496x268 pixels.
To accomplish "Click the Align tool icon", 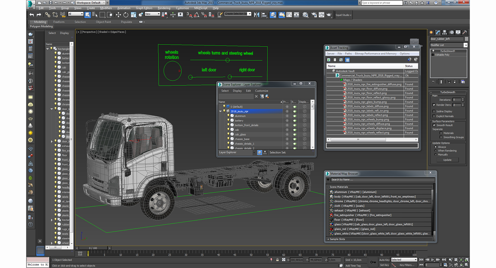I will click(x=264, y=15).
